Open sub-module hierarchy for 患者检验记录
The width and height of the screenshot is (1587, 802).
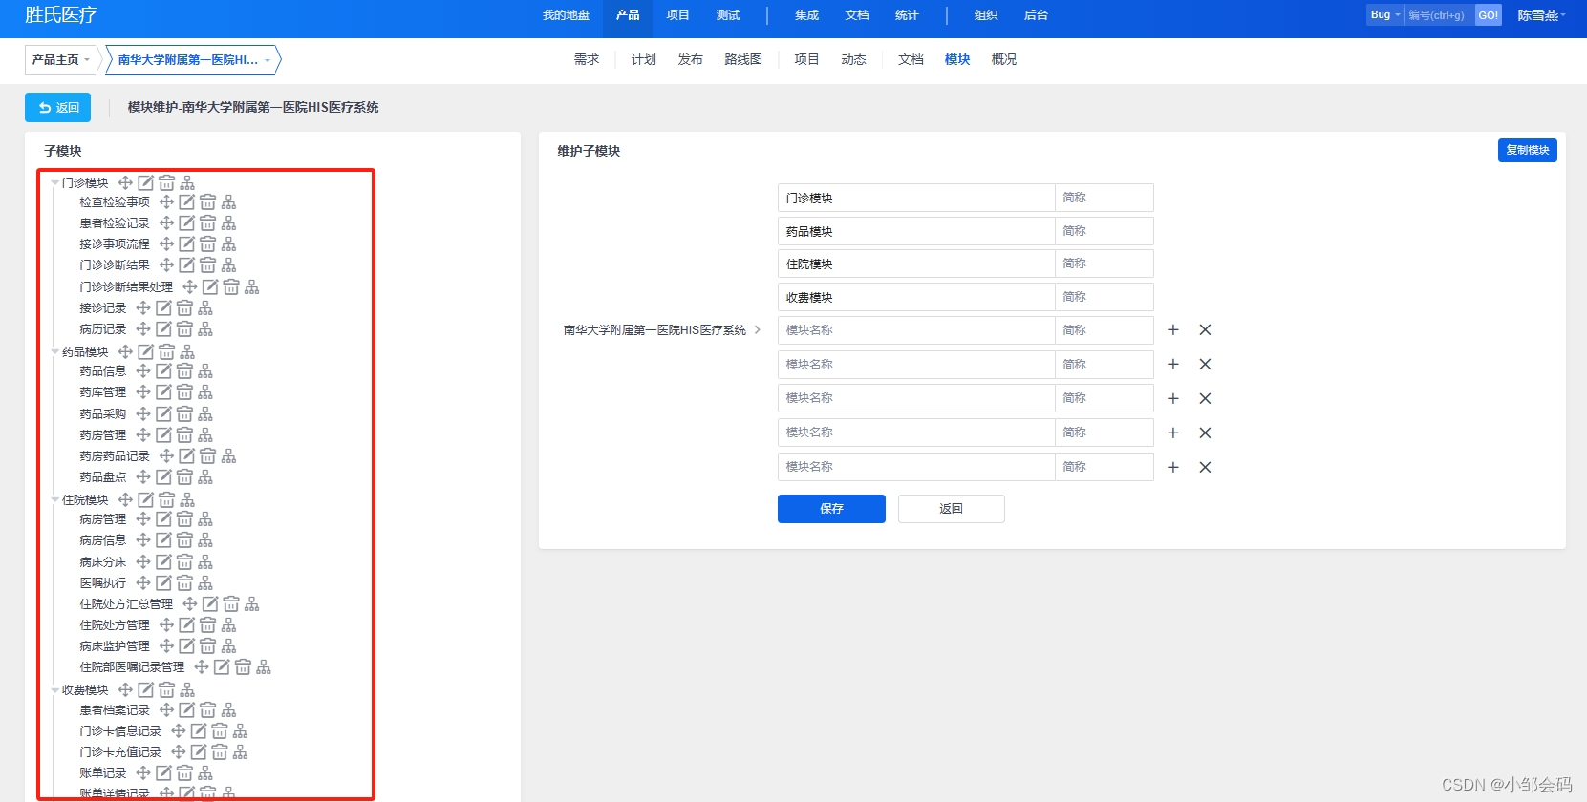[x=229, y=223]
